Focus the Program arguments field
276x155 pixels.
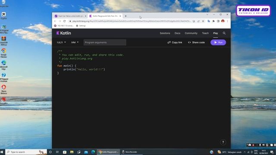[105, 42]
